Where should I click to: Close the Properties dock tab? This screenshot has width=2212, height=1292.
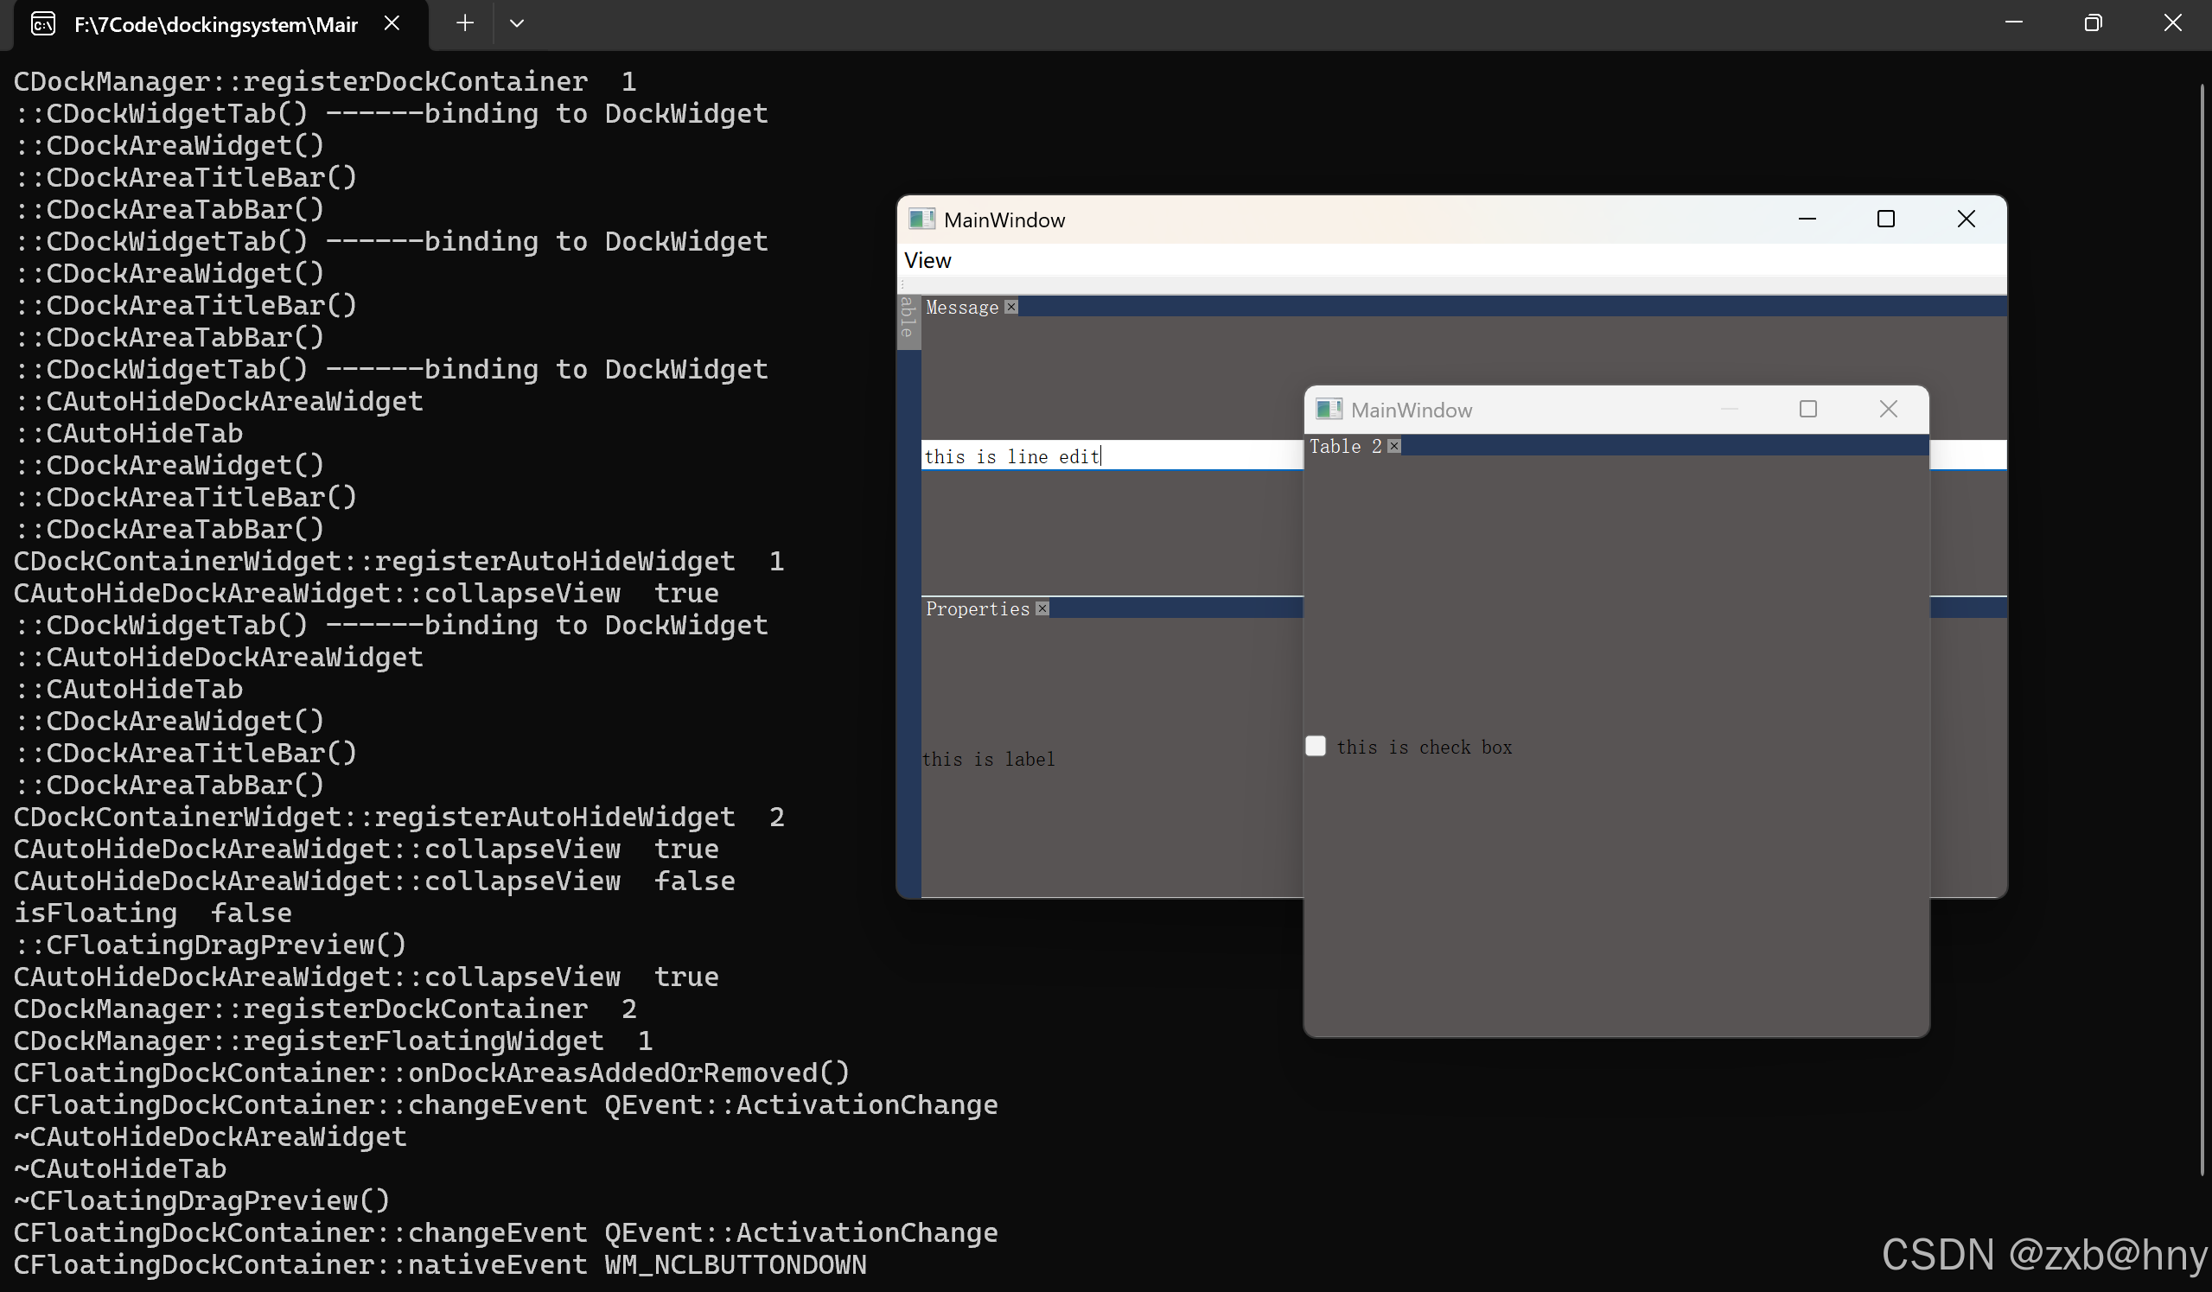click(x=1042, y=608)
